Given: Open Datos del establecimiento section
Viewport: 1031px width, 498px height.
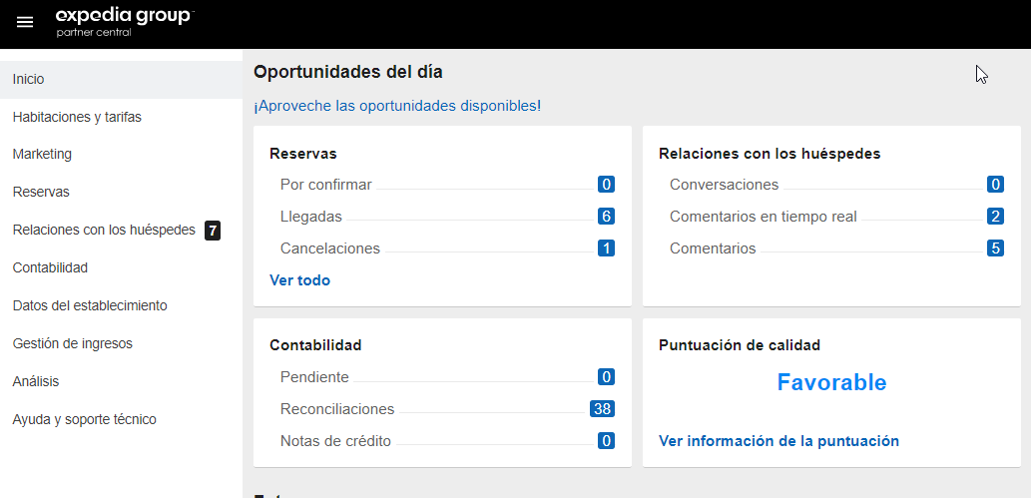Looking at the screenshot, I should (90, 305).
